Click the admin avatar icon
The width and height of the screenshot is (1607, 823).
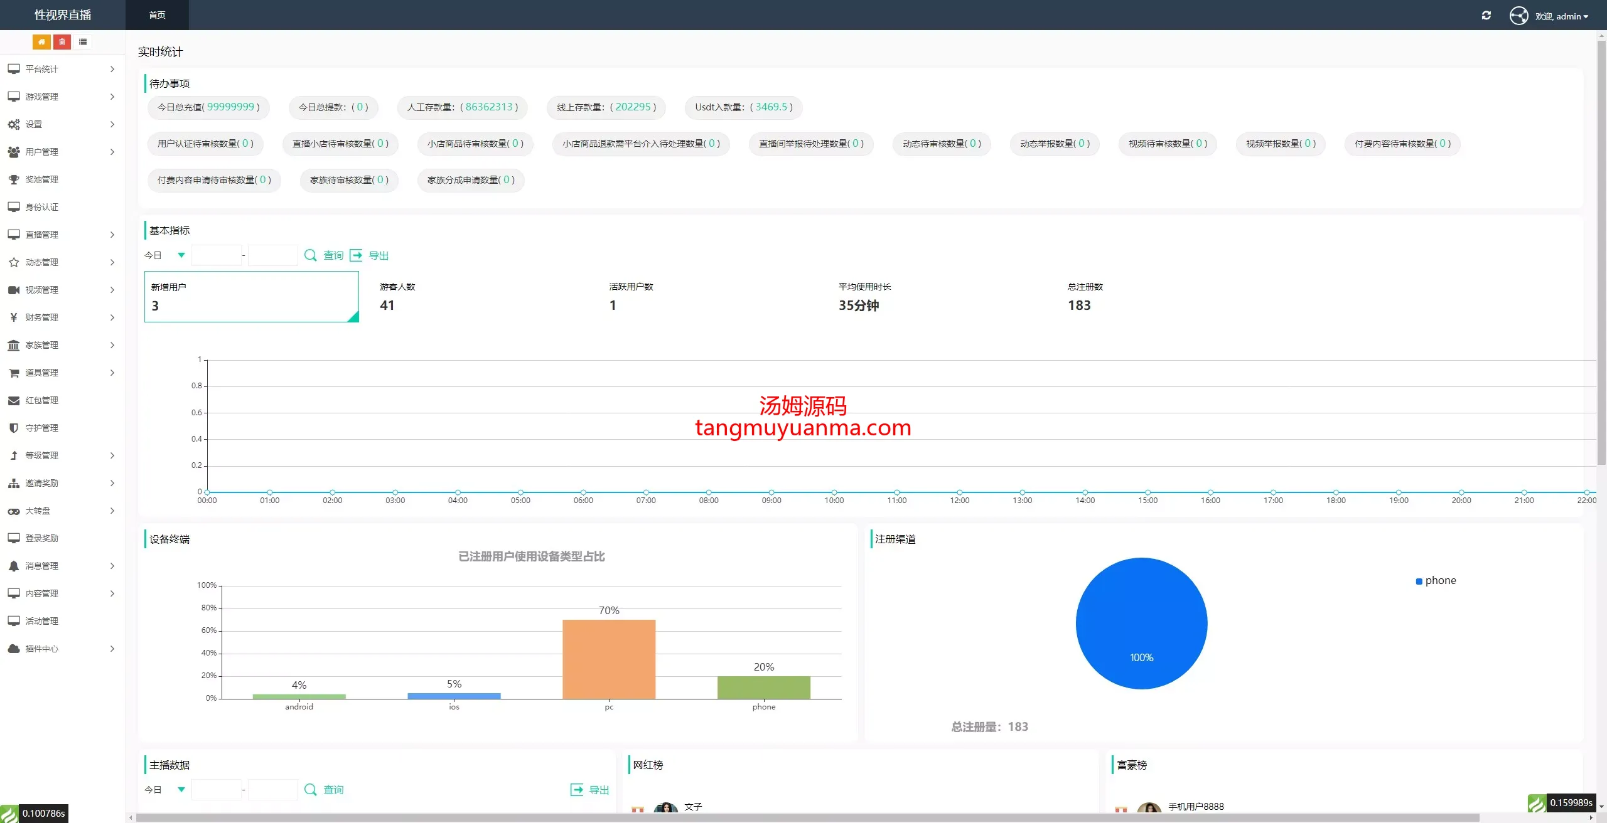click(1518, 16)
